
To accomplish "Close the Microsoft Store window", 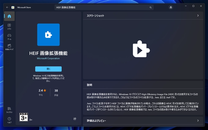I will (x=201, y=6).
